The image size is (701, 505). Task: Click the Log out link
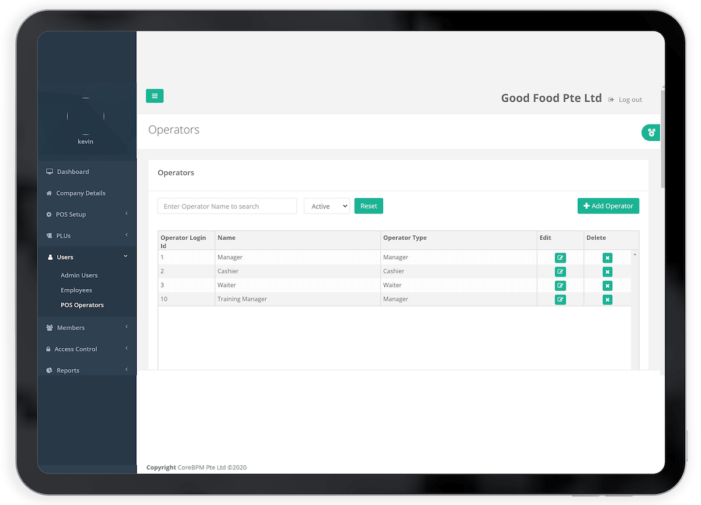coord(630,100)
